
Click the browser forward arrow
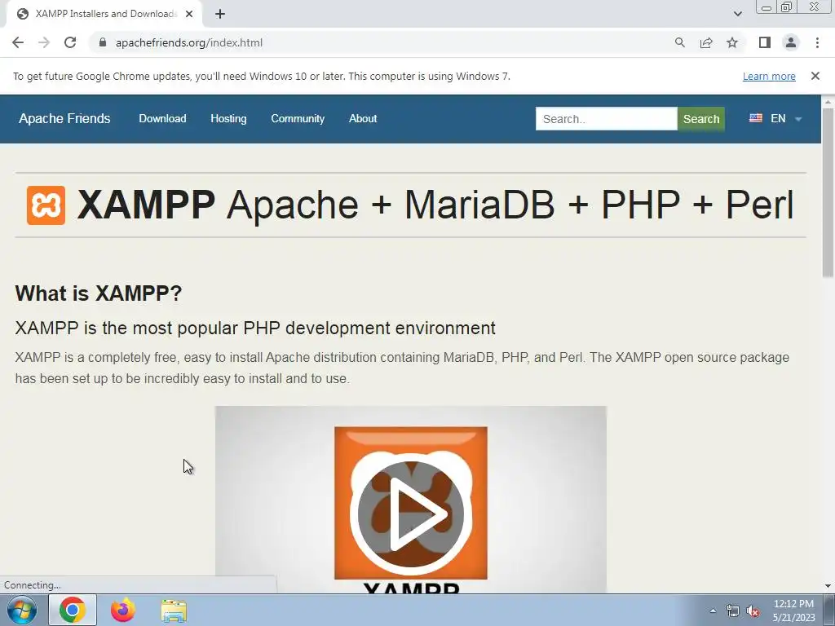tap(44, 42)
